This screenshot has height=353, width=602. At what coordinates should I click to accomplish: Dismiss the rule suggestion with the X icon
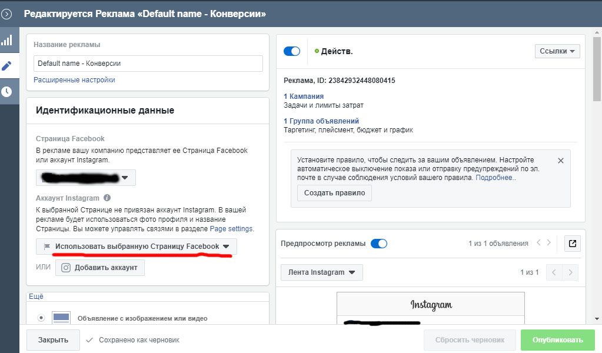tap(561, 161)
